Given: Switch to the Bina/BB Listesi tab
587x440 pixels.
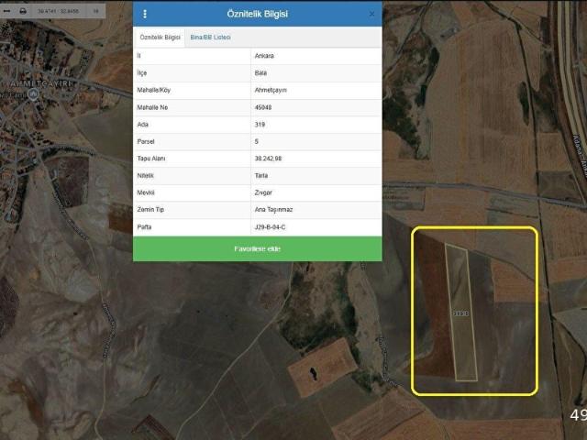Looking at the screenshot, I should pyautogui.click(x=210, y=37).
